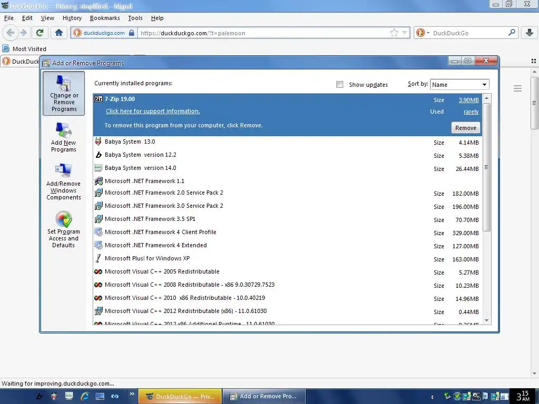Click the Babya 'b' quick launch icon
This screenshot has height=404, width=539.
pos(39,396)
